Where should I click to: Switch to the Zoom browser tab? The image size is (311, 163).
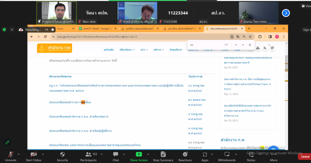pos(59,29)
